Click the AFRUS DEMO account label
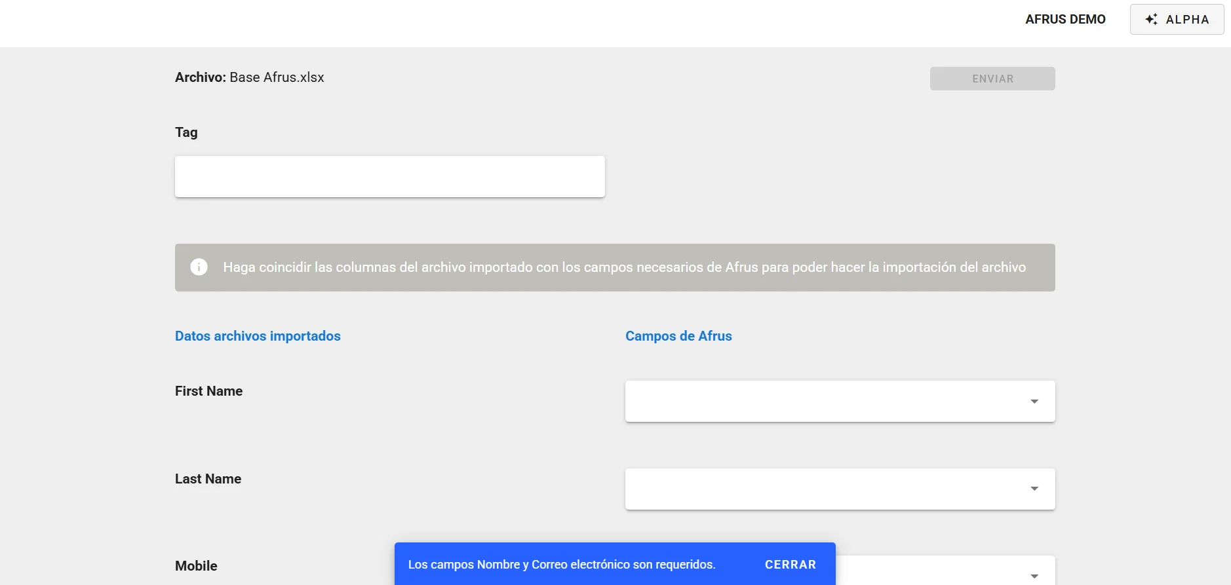The width and height of the screenshot is (1231, 585). coord(1065,19)
